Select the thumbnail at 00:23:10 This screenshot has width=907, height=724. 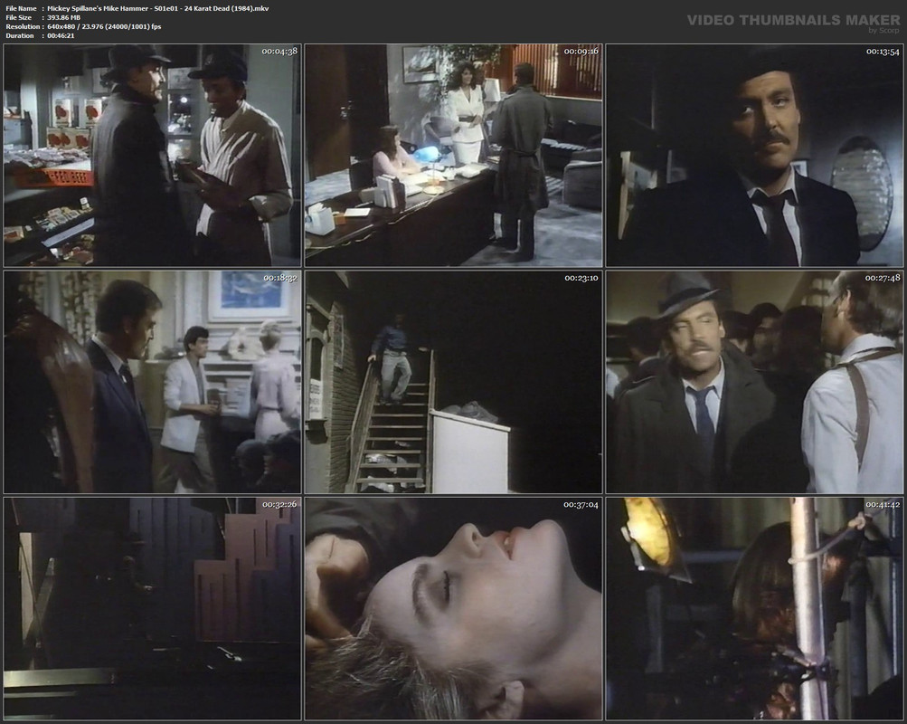pos(454,382)
